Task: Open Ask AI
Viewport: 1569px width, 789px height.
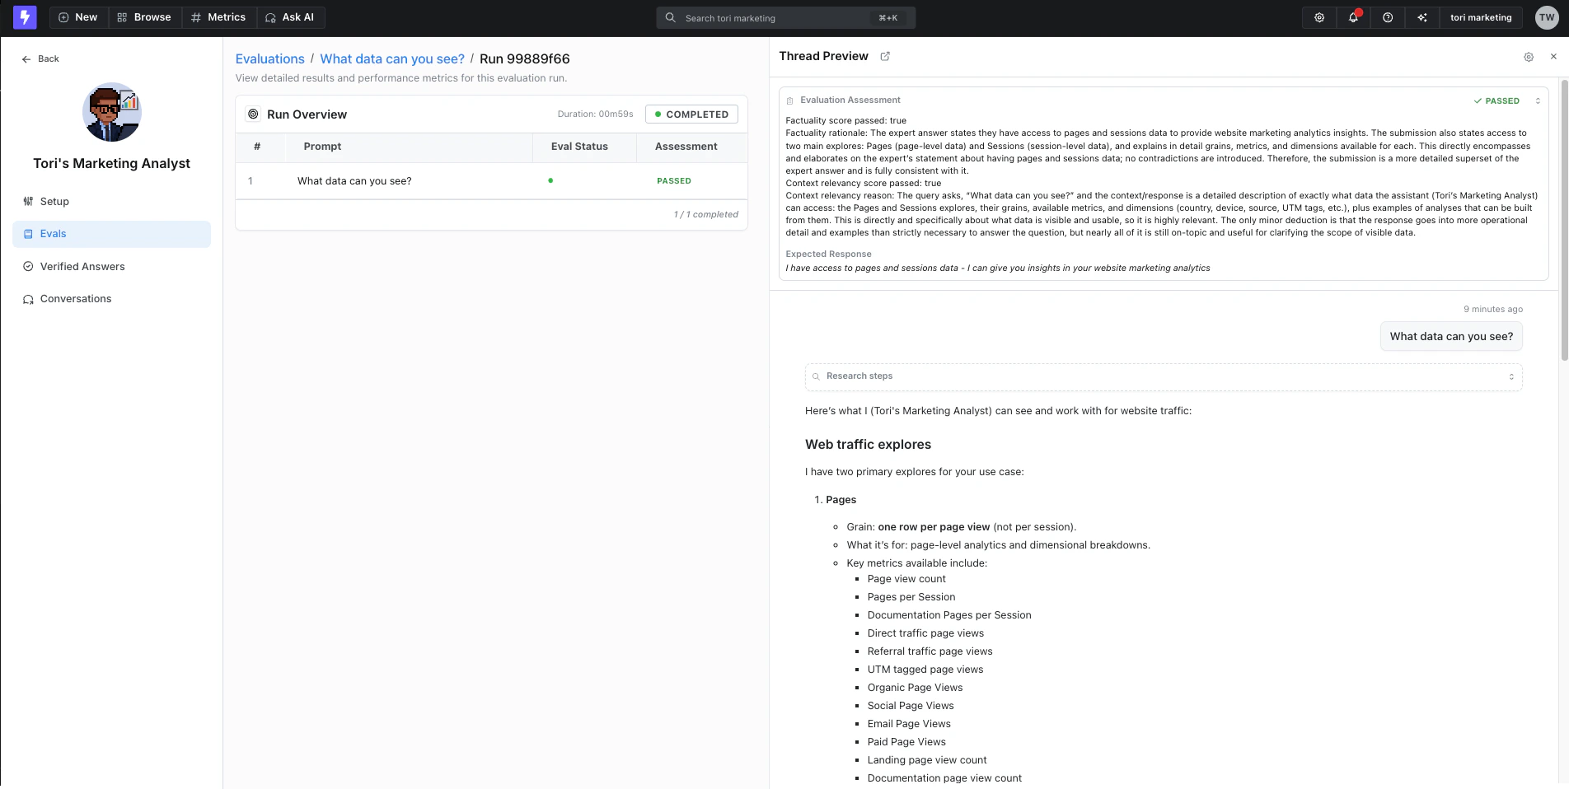Action: (290, 17)
